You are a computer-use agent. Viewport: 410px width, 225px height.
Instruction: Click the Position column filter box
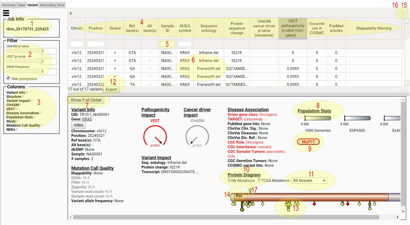point(96,44)
